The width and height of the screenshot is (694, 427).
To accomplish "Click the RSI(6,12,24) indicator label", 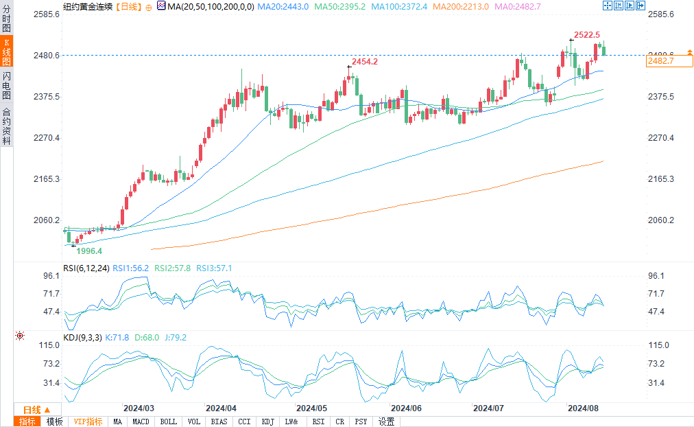I will tap(85, 268).
